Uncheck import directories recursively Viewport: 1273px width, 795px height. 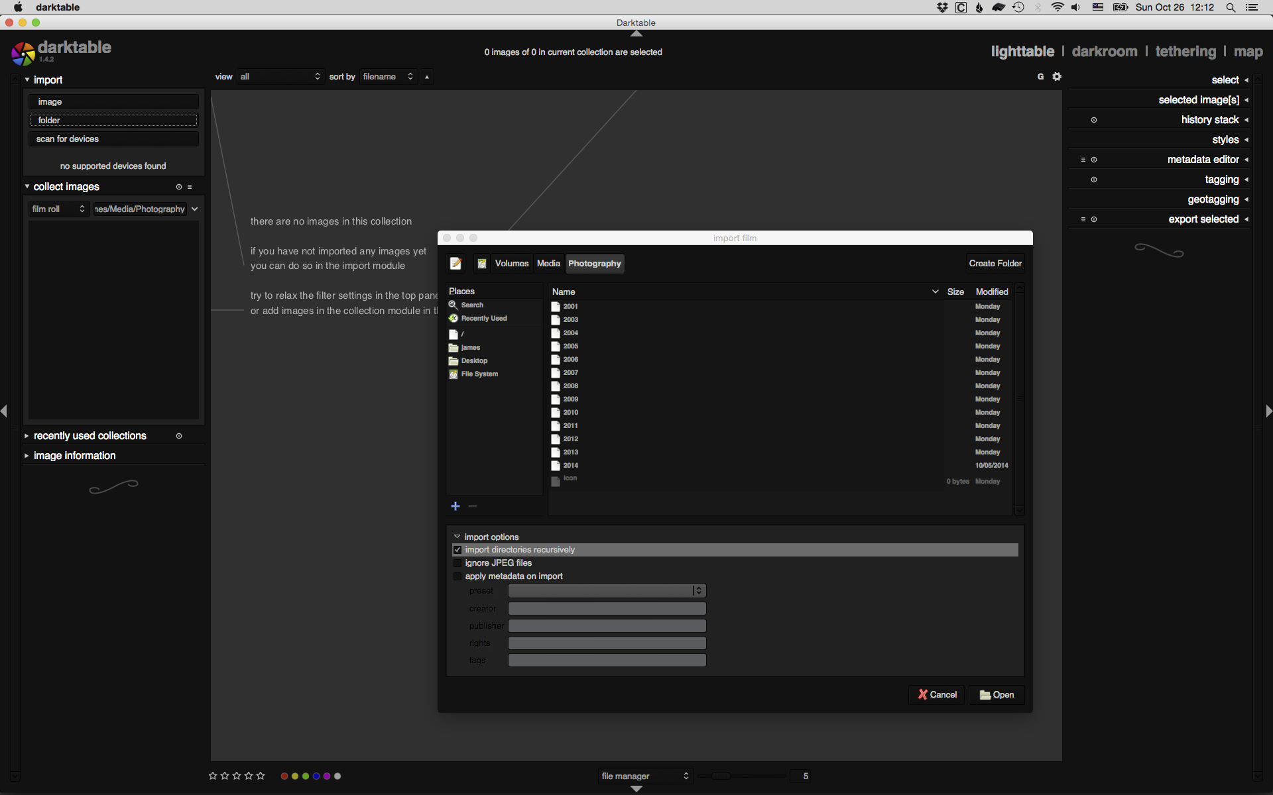[457, 550]
